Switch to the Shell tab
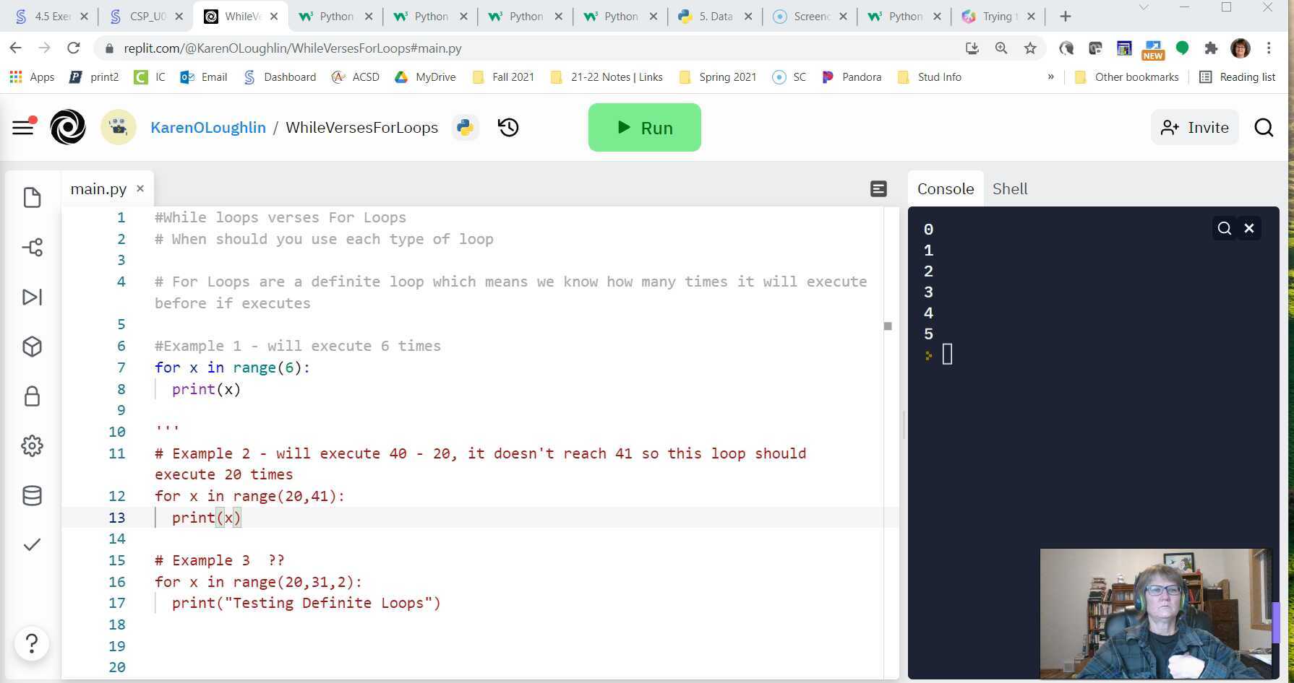Screen dimensions: 1294x683 pyautogui.click(x=1009, y=189)
